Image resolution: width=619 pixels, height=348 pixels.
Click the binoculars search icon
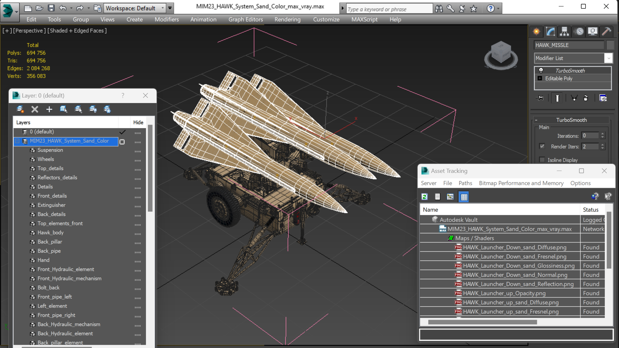tap(439, 9)
